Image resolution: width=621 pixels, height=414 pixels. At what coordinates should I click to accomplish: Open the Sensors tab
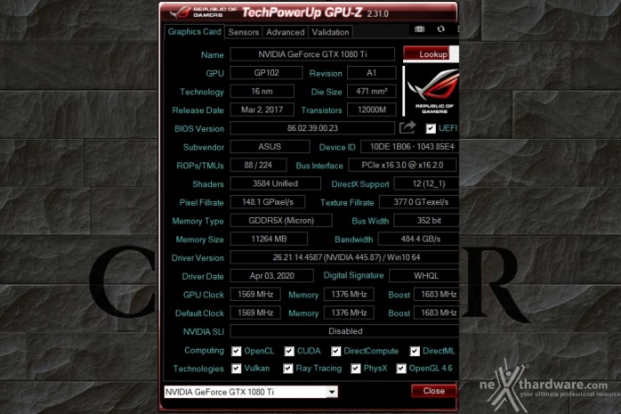pyautogui.click(x=243, y=32)
